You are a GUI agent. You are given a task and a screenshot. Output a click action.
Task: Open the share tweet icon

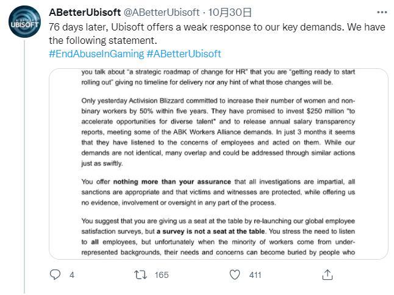(x=327, y=275)
